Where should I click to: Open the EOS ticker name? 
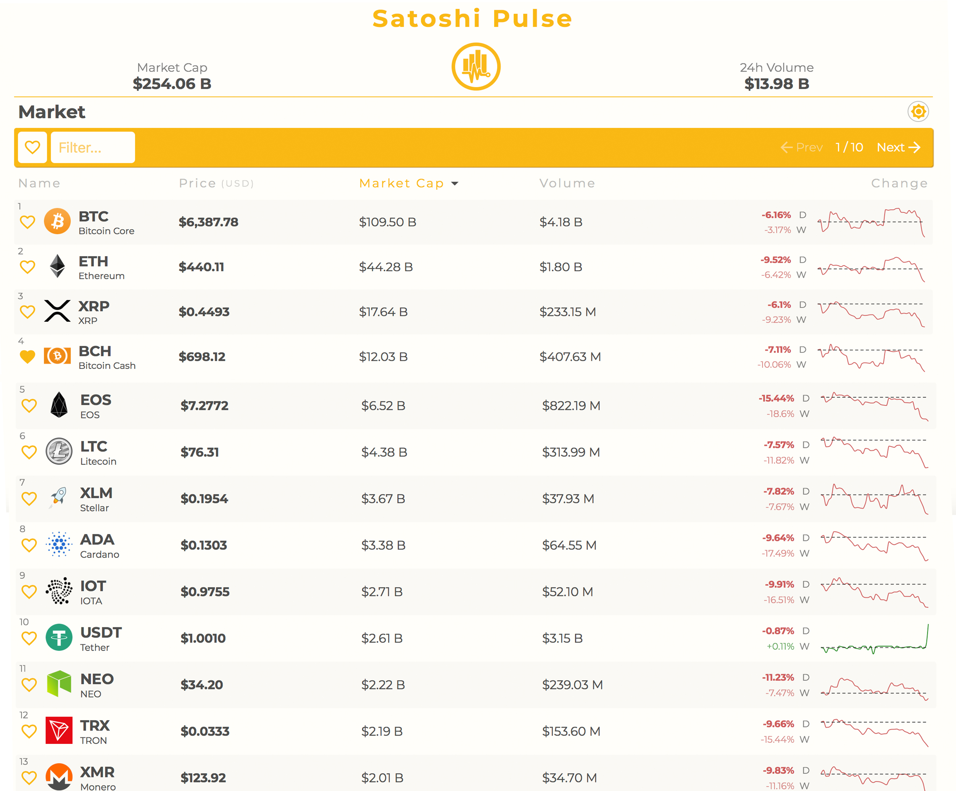tap(96, 399)
